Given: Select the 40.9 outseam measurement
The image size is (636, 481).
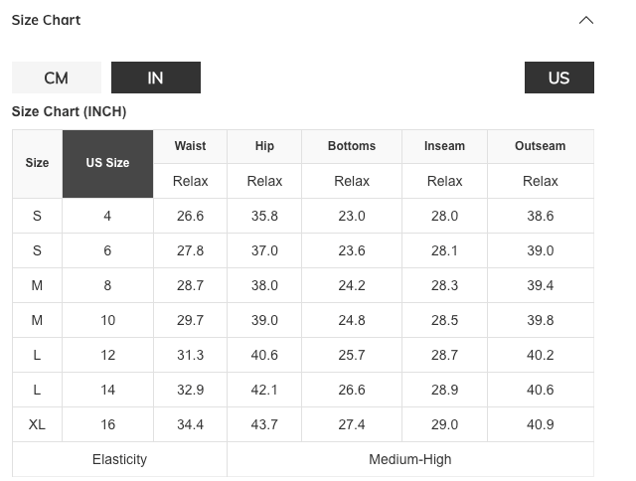Looking at the screenshot, I should pyautogui.click(x=540, y=424).
